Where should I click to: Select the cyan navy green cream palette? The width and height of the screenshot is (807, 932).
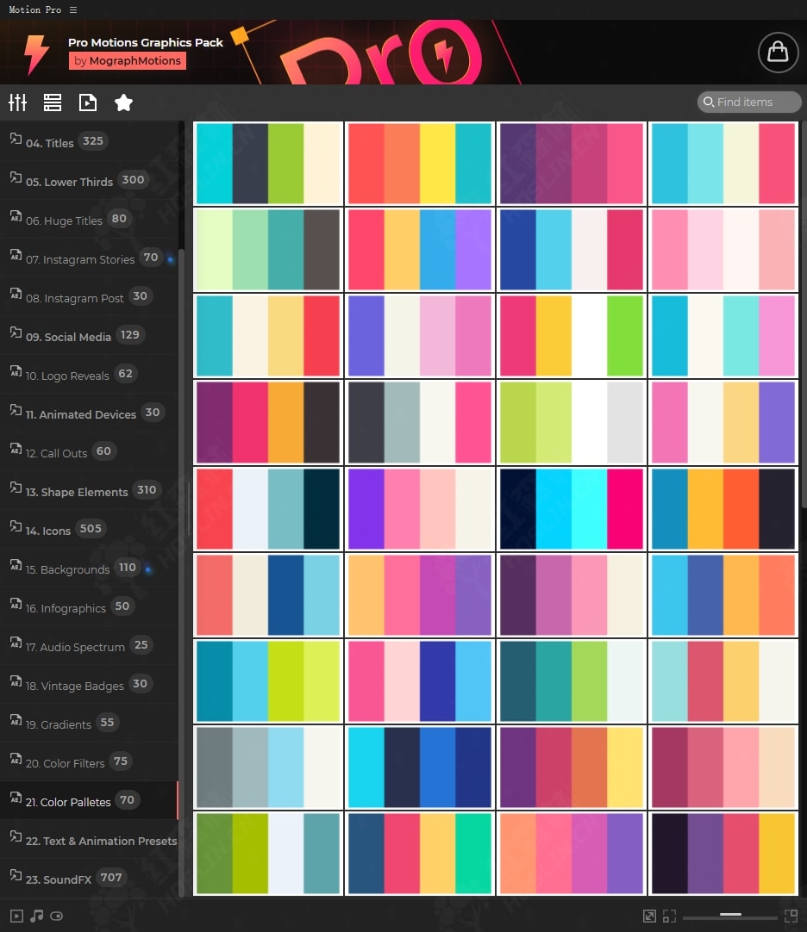pos(268,164)
